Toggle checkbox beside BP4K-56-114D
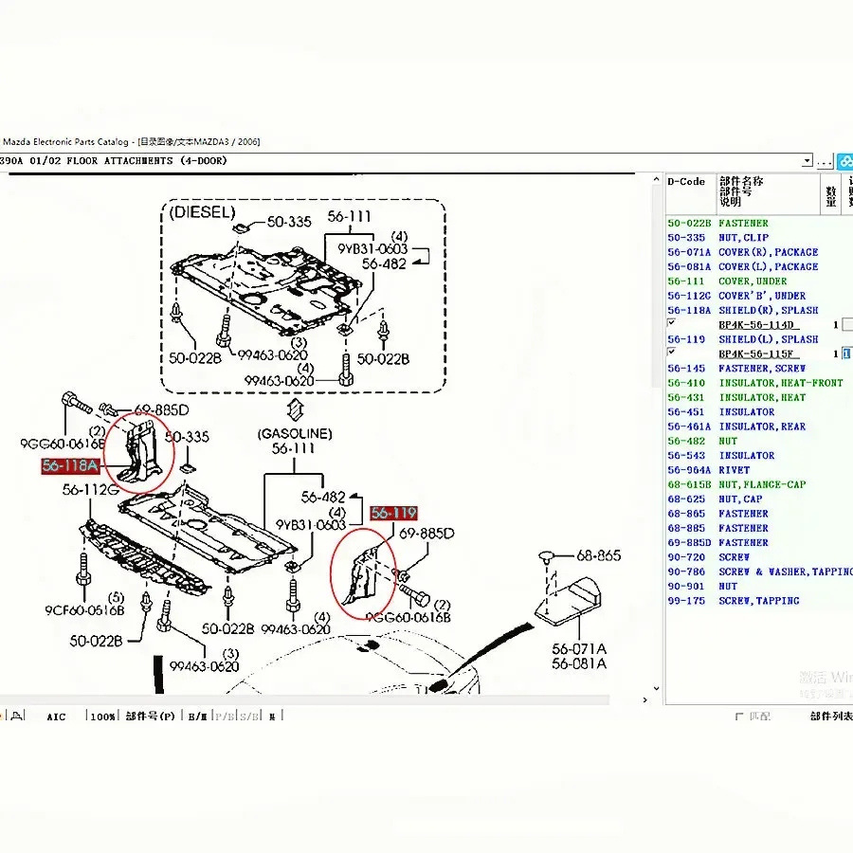Screen dimensions: 853x853 (x=672, y=323)
